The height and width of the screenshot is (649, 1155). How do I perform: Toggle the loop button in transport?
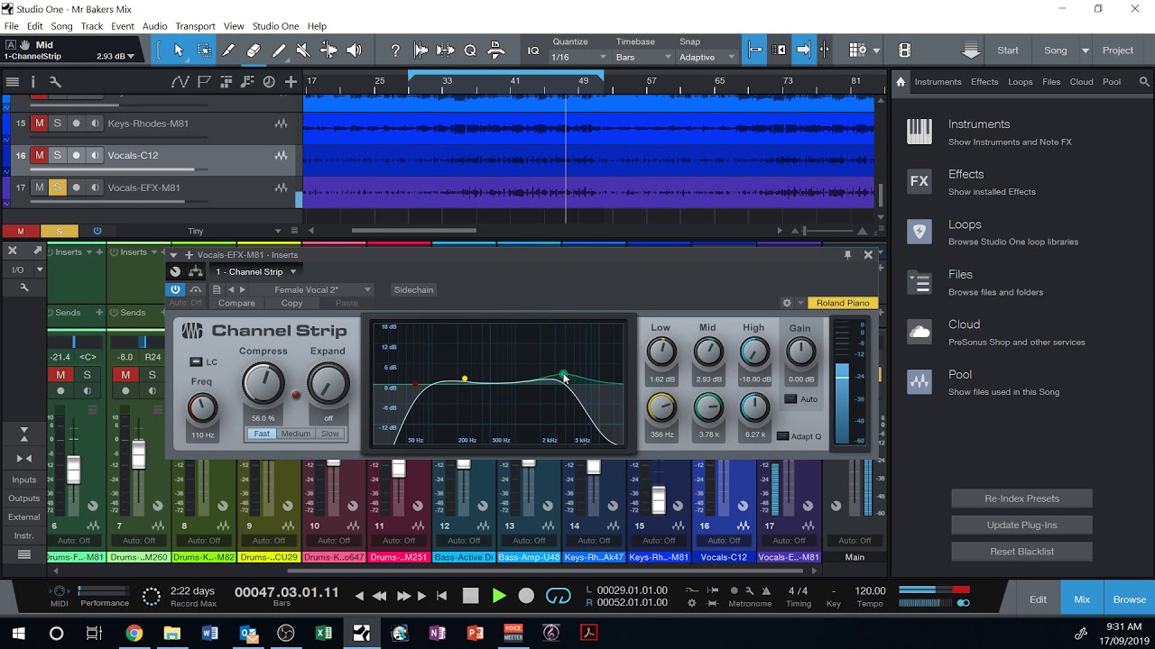[x=559, y=596]
